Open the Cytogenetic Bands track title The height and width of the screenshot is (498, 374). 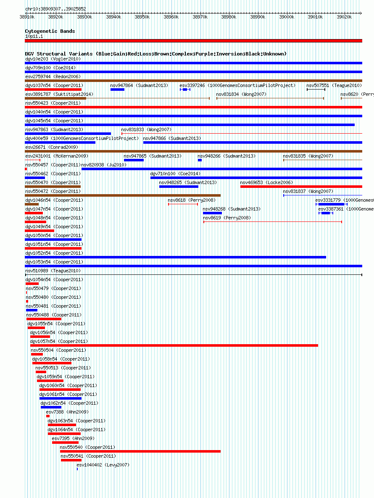pyautogui.click(x=50, y=31)
